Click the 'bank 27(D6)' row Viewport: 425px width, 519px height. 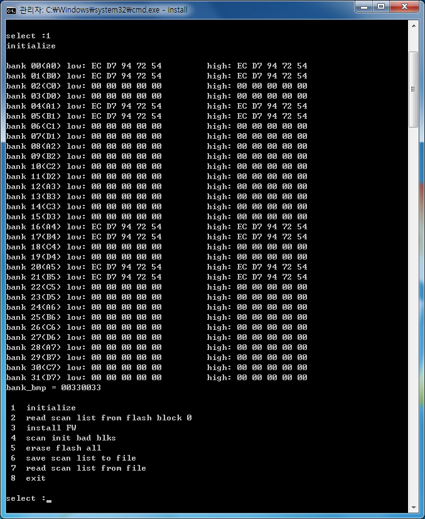coord(156,337)
